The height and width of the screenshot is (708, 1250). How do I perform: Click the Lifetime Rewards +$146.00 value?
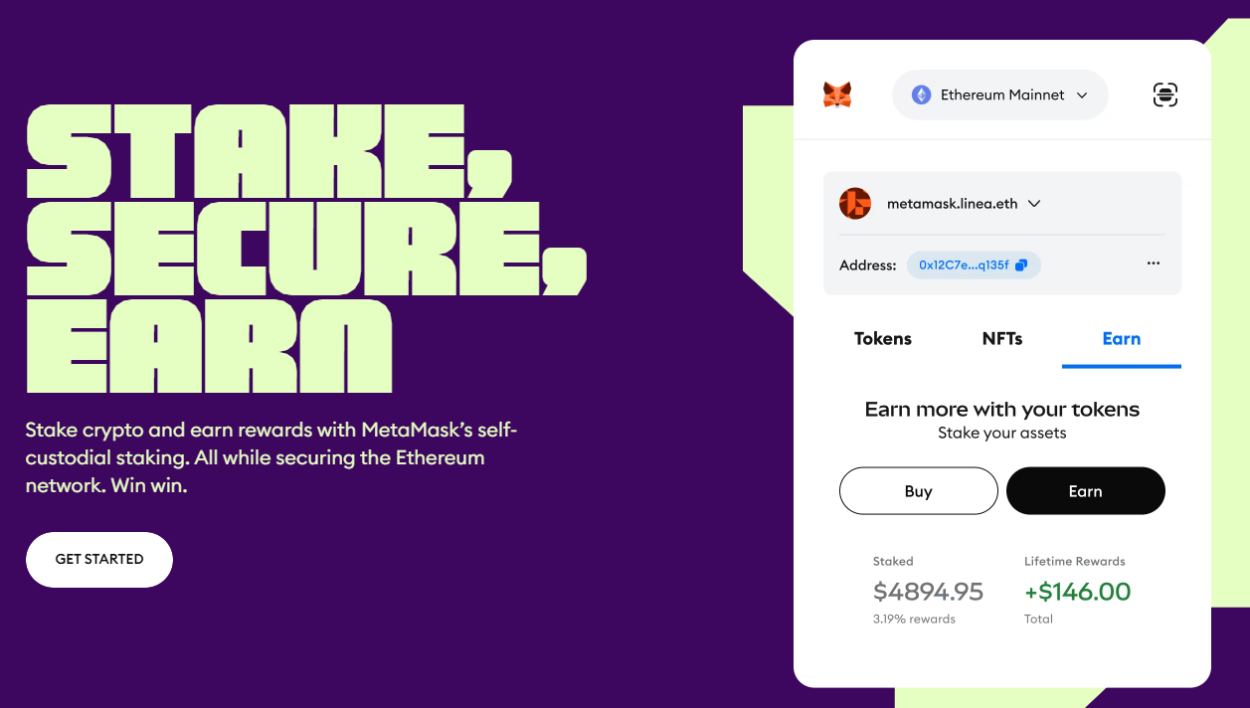click(1078, 592)
